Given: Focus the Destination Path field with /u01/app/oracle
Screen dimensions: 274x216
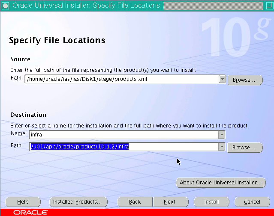Looking at the screenshot, I should coord(124,147).
